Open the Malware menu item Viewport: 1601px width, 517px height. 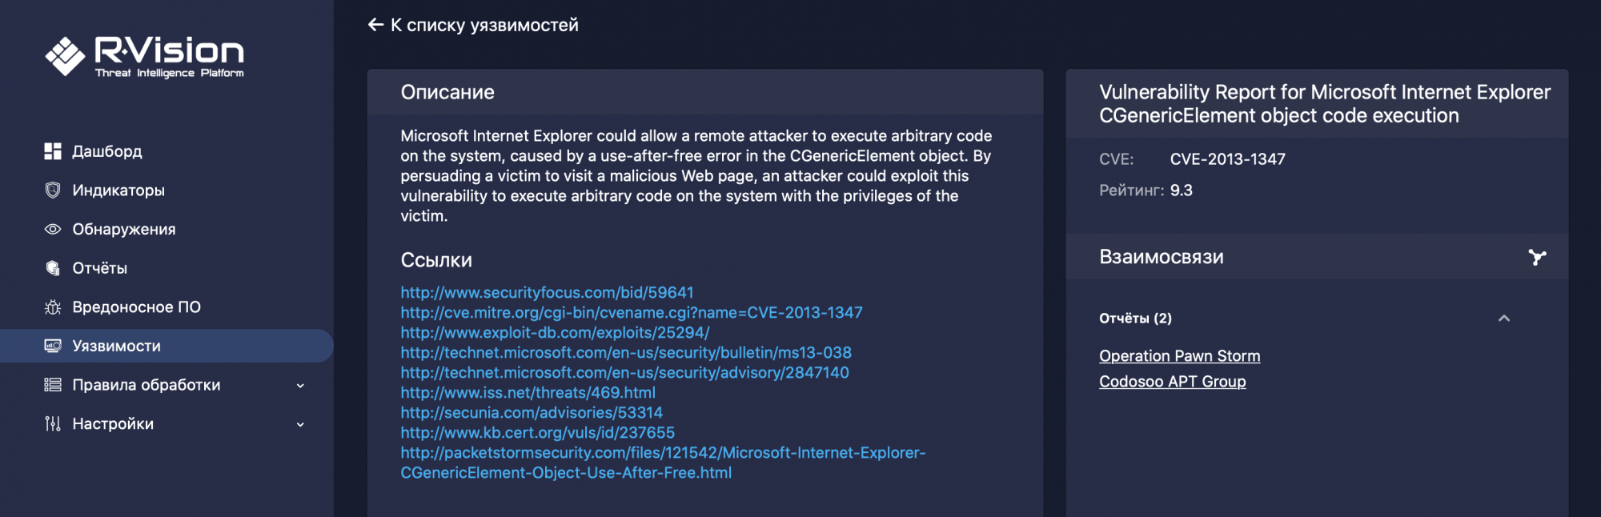(136, 307)
